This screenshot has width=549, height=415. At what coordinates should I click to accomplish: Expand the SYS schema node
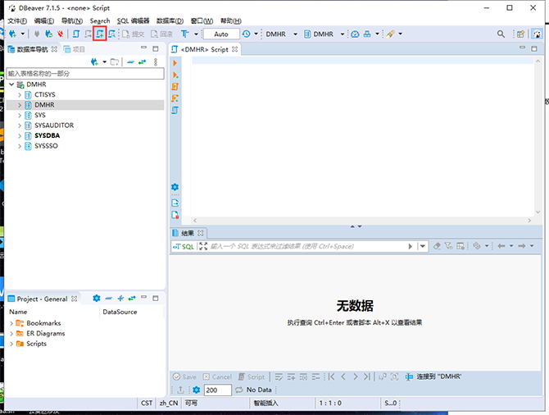pyautogui.click(x=20, y=116)
